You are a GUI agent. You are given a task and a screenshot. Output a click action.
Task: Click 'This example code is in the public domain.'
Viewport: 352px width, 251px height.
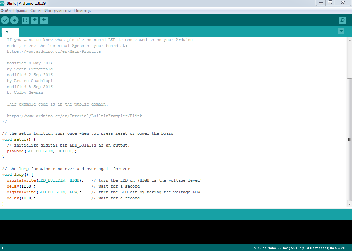coord(57,104)
